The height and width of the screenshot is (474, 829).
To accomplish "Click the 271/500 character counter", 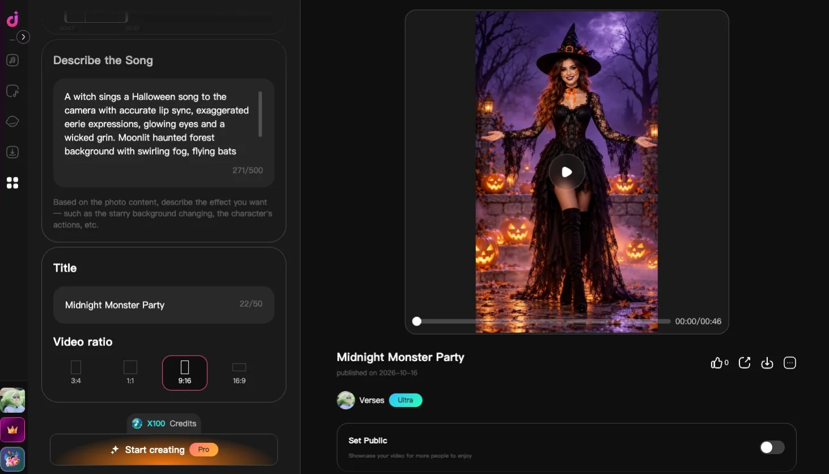I will (248, 170).
